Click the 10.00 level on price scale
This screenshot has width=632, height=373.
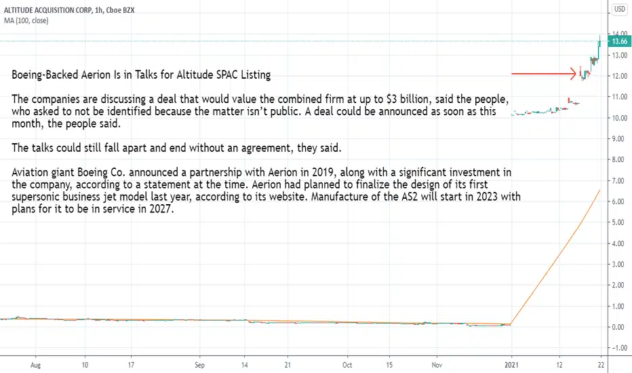point(620,118)
